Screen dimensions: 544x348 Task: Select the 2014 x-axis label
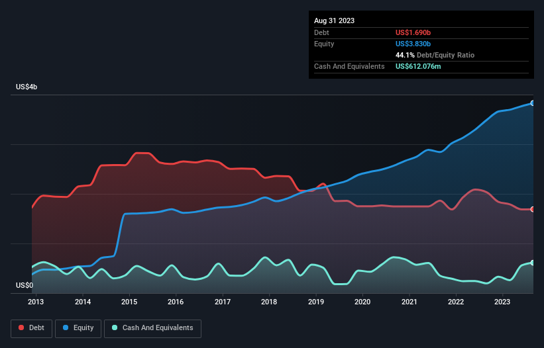click(83, 302)
